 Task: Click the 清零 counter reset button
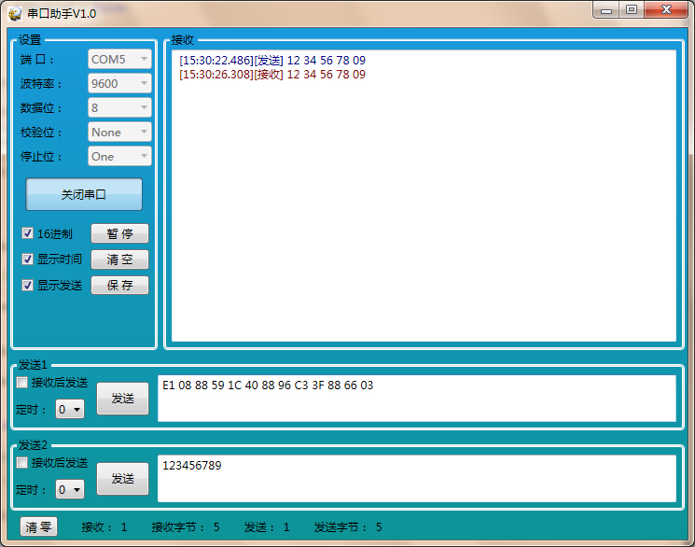(x=38, y=526)
